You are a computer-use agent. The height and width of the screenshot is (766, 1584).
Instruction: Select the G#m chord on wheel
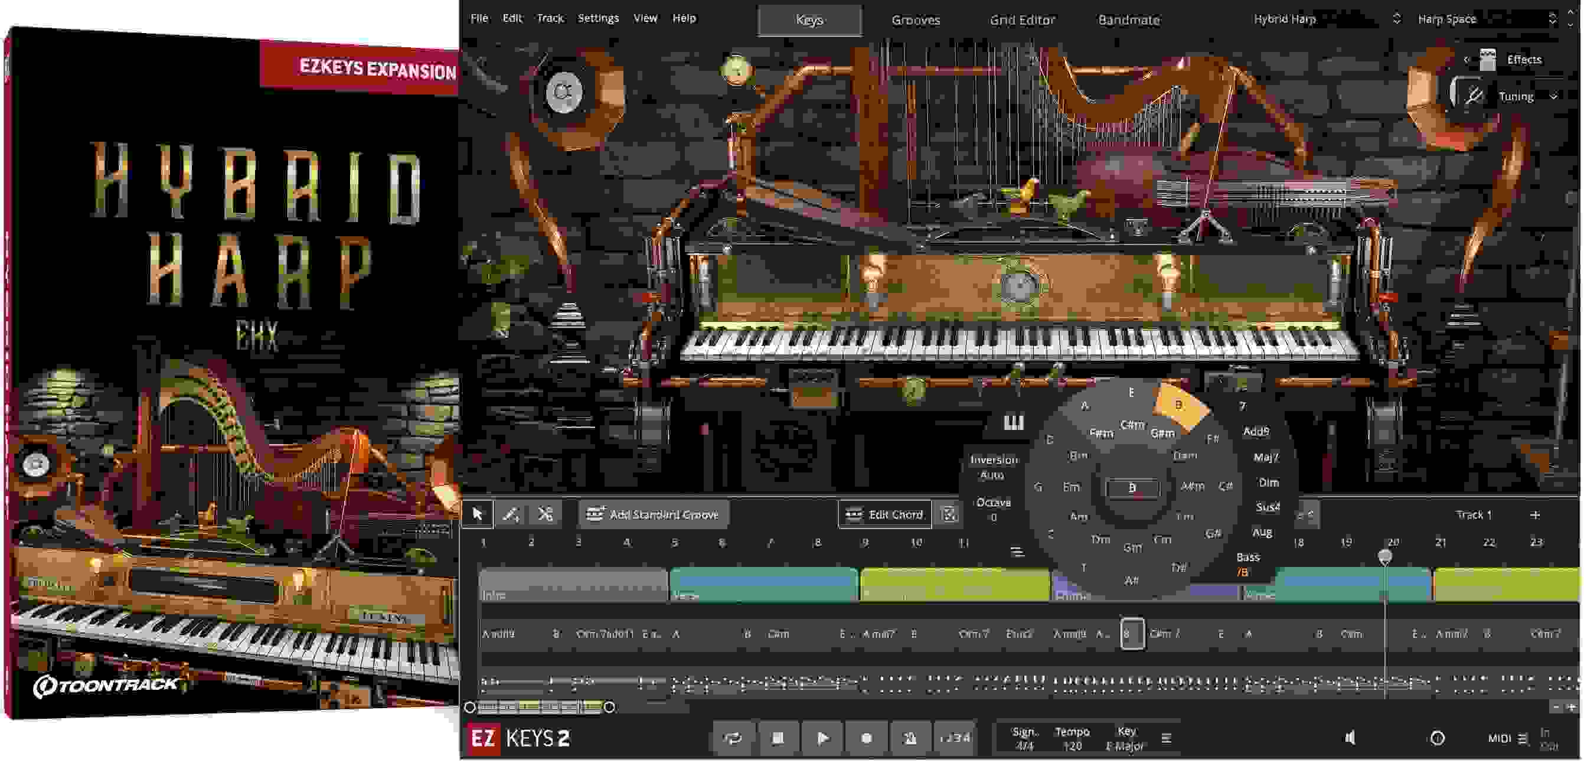1162,433
